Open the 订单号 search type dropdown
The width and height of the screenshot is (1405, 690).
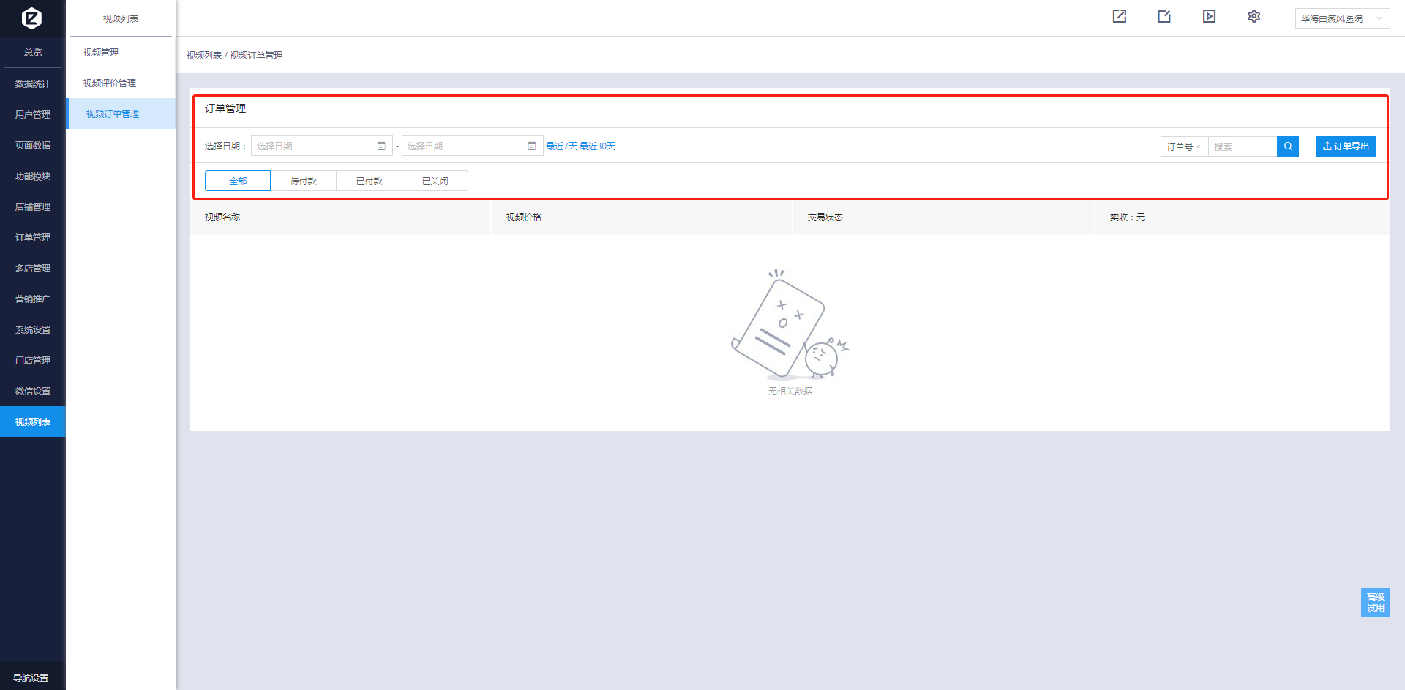coord(1183,146)
